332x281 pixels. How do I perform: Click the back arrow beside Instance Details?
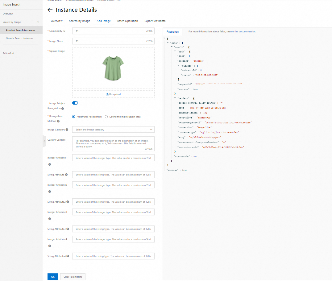[50, 10]
